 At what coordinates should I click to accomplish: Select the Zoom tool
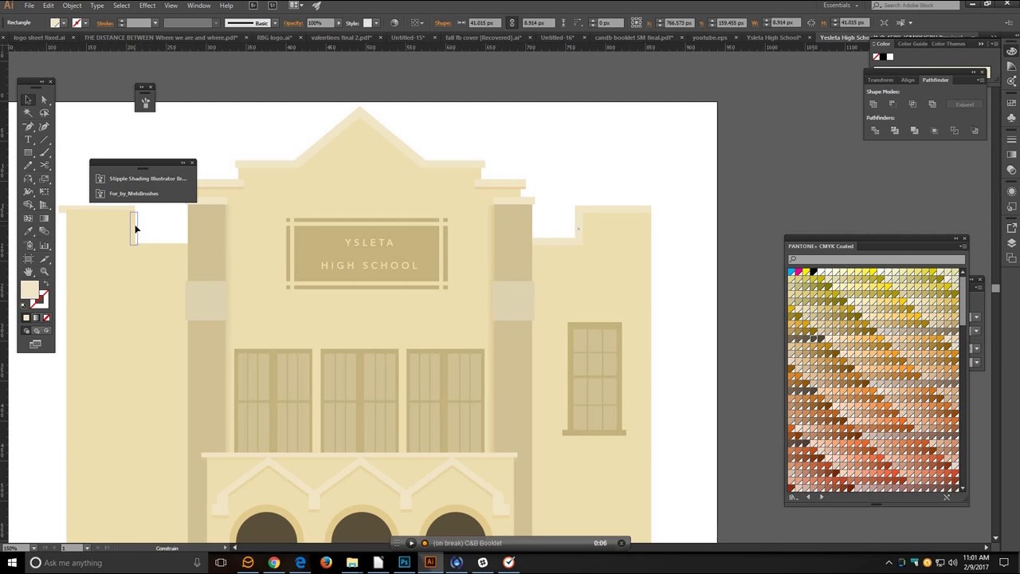tap(45, 271)
